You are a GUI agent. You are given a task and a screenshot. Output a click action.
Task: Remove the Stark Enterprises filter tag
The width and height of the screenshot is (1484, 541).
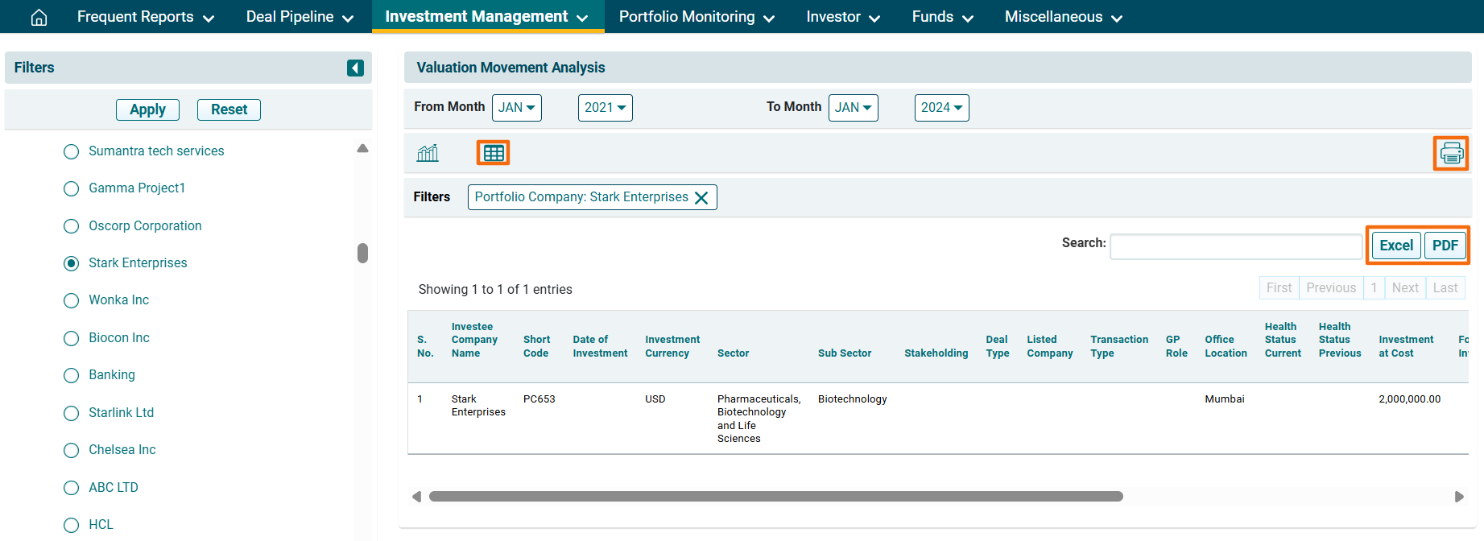(701, 198)
